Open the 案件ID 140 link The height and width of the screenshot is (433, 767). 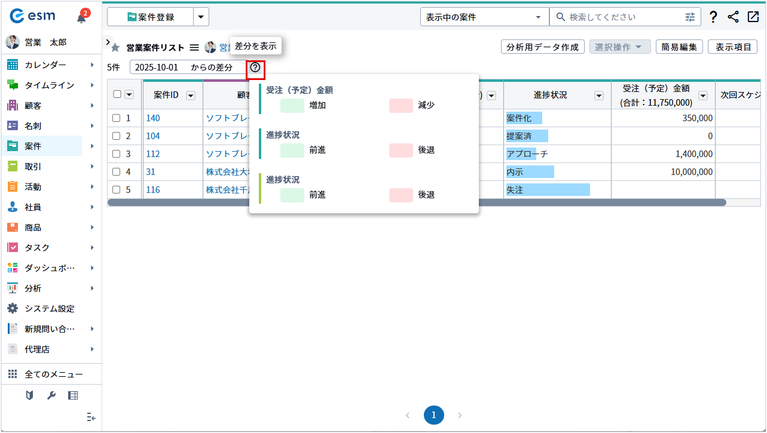[x=153, y=118]
